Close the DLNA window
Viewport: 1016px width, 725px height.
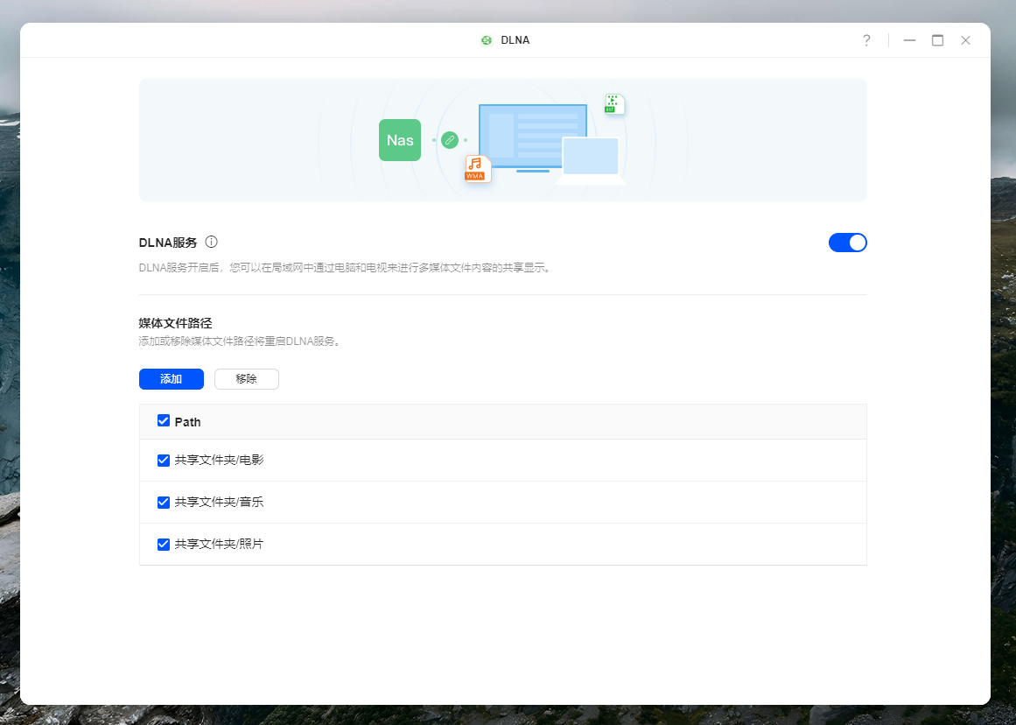pyautogui.click(x=965, y=40)
